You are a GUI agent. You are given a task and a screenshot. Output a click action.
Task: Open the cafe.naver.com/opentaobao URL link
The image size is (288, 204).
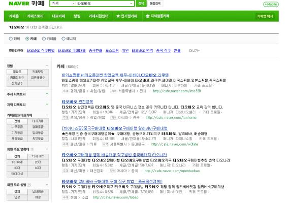[172, 171]
